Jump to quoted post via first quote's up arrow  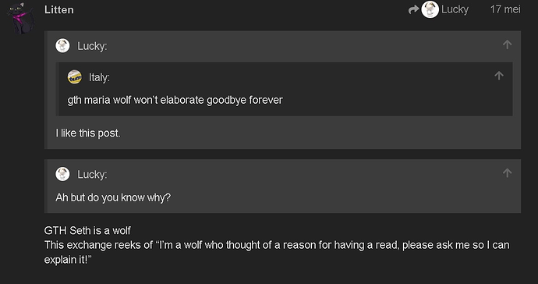pyautogui.click(x=507, y=44)
